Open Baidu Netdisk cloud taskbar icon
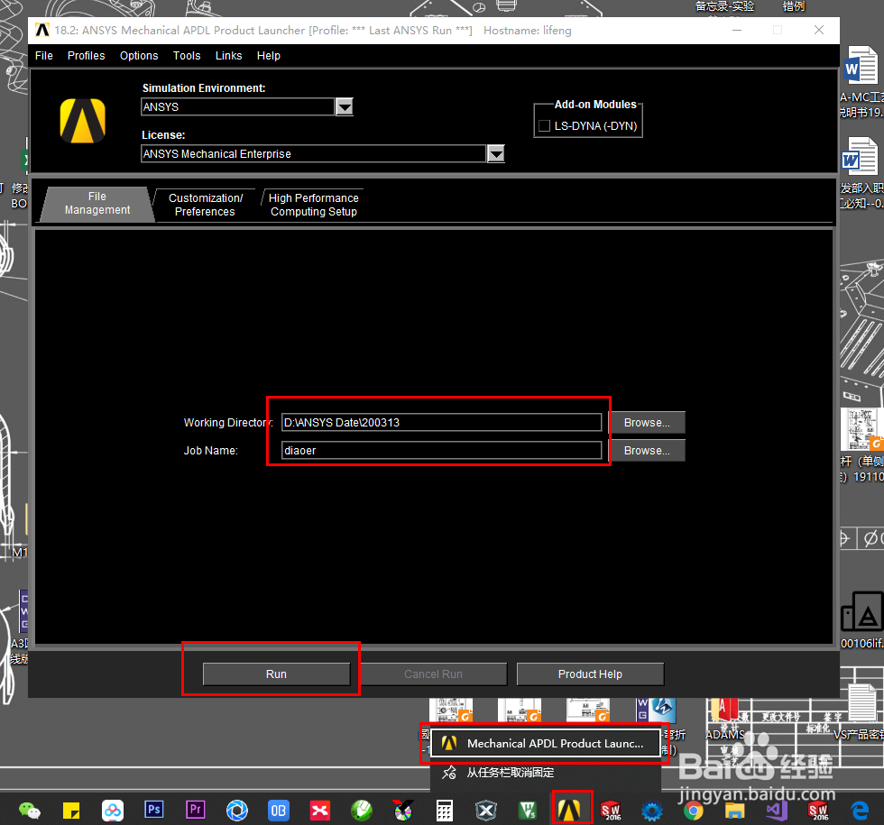884x825 pixels. (x=113, y=811)
